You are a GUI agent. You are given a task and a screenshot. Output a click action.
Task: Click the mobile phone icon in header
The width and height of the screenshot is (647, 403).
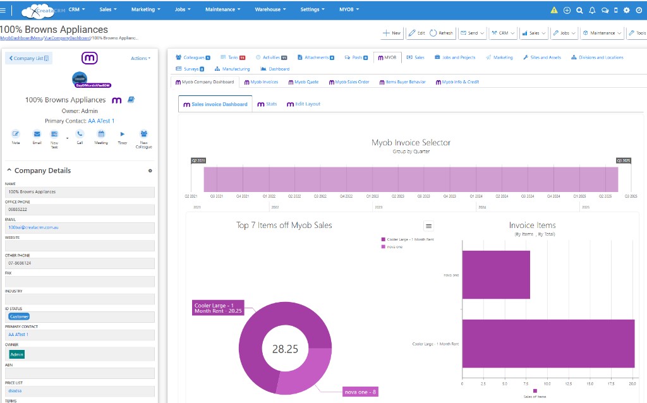615,10
